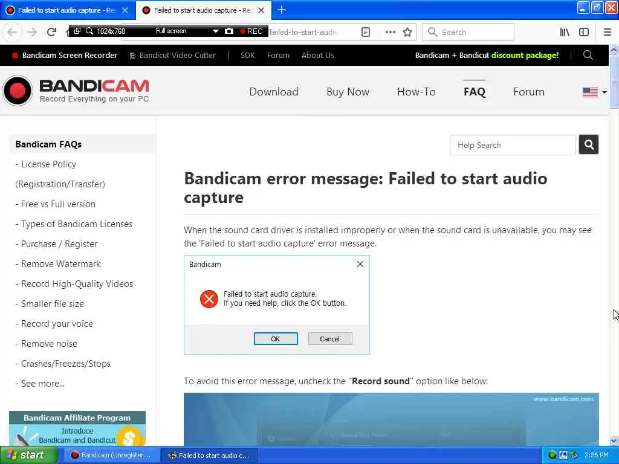
Task: Click the page scrollbar down arrow
Action: coord(614,440)
